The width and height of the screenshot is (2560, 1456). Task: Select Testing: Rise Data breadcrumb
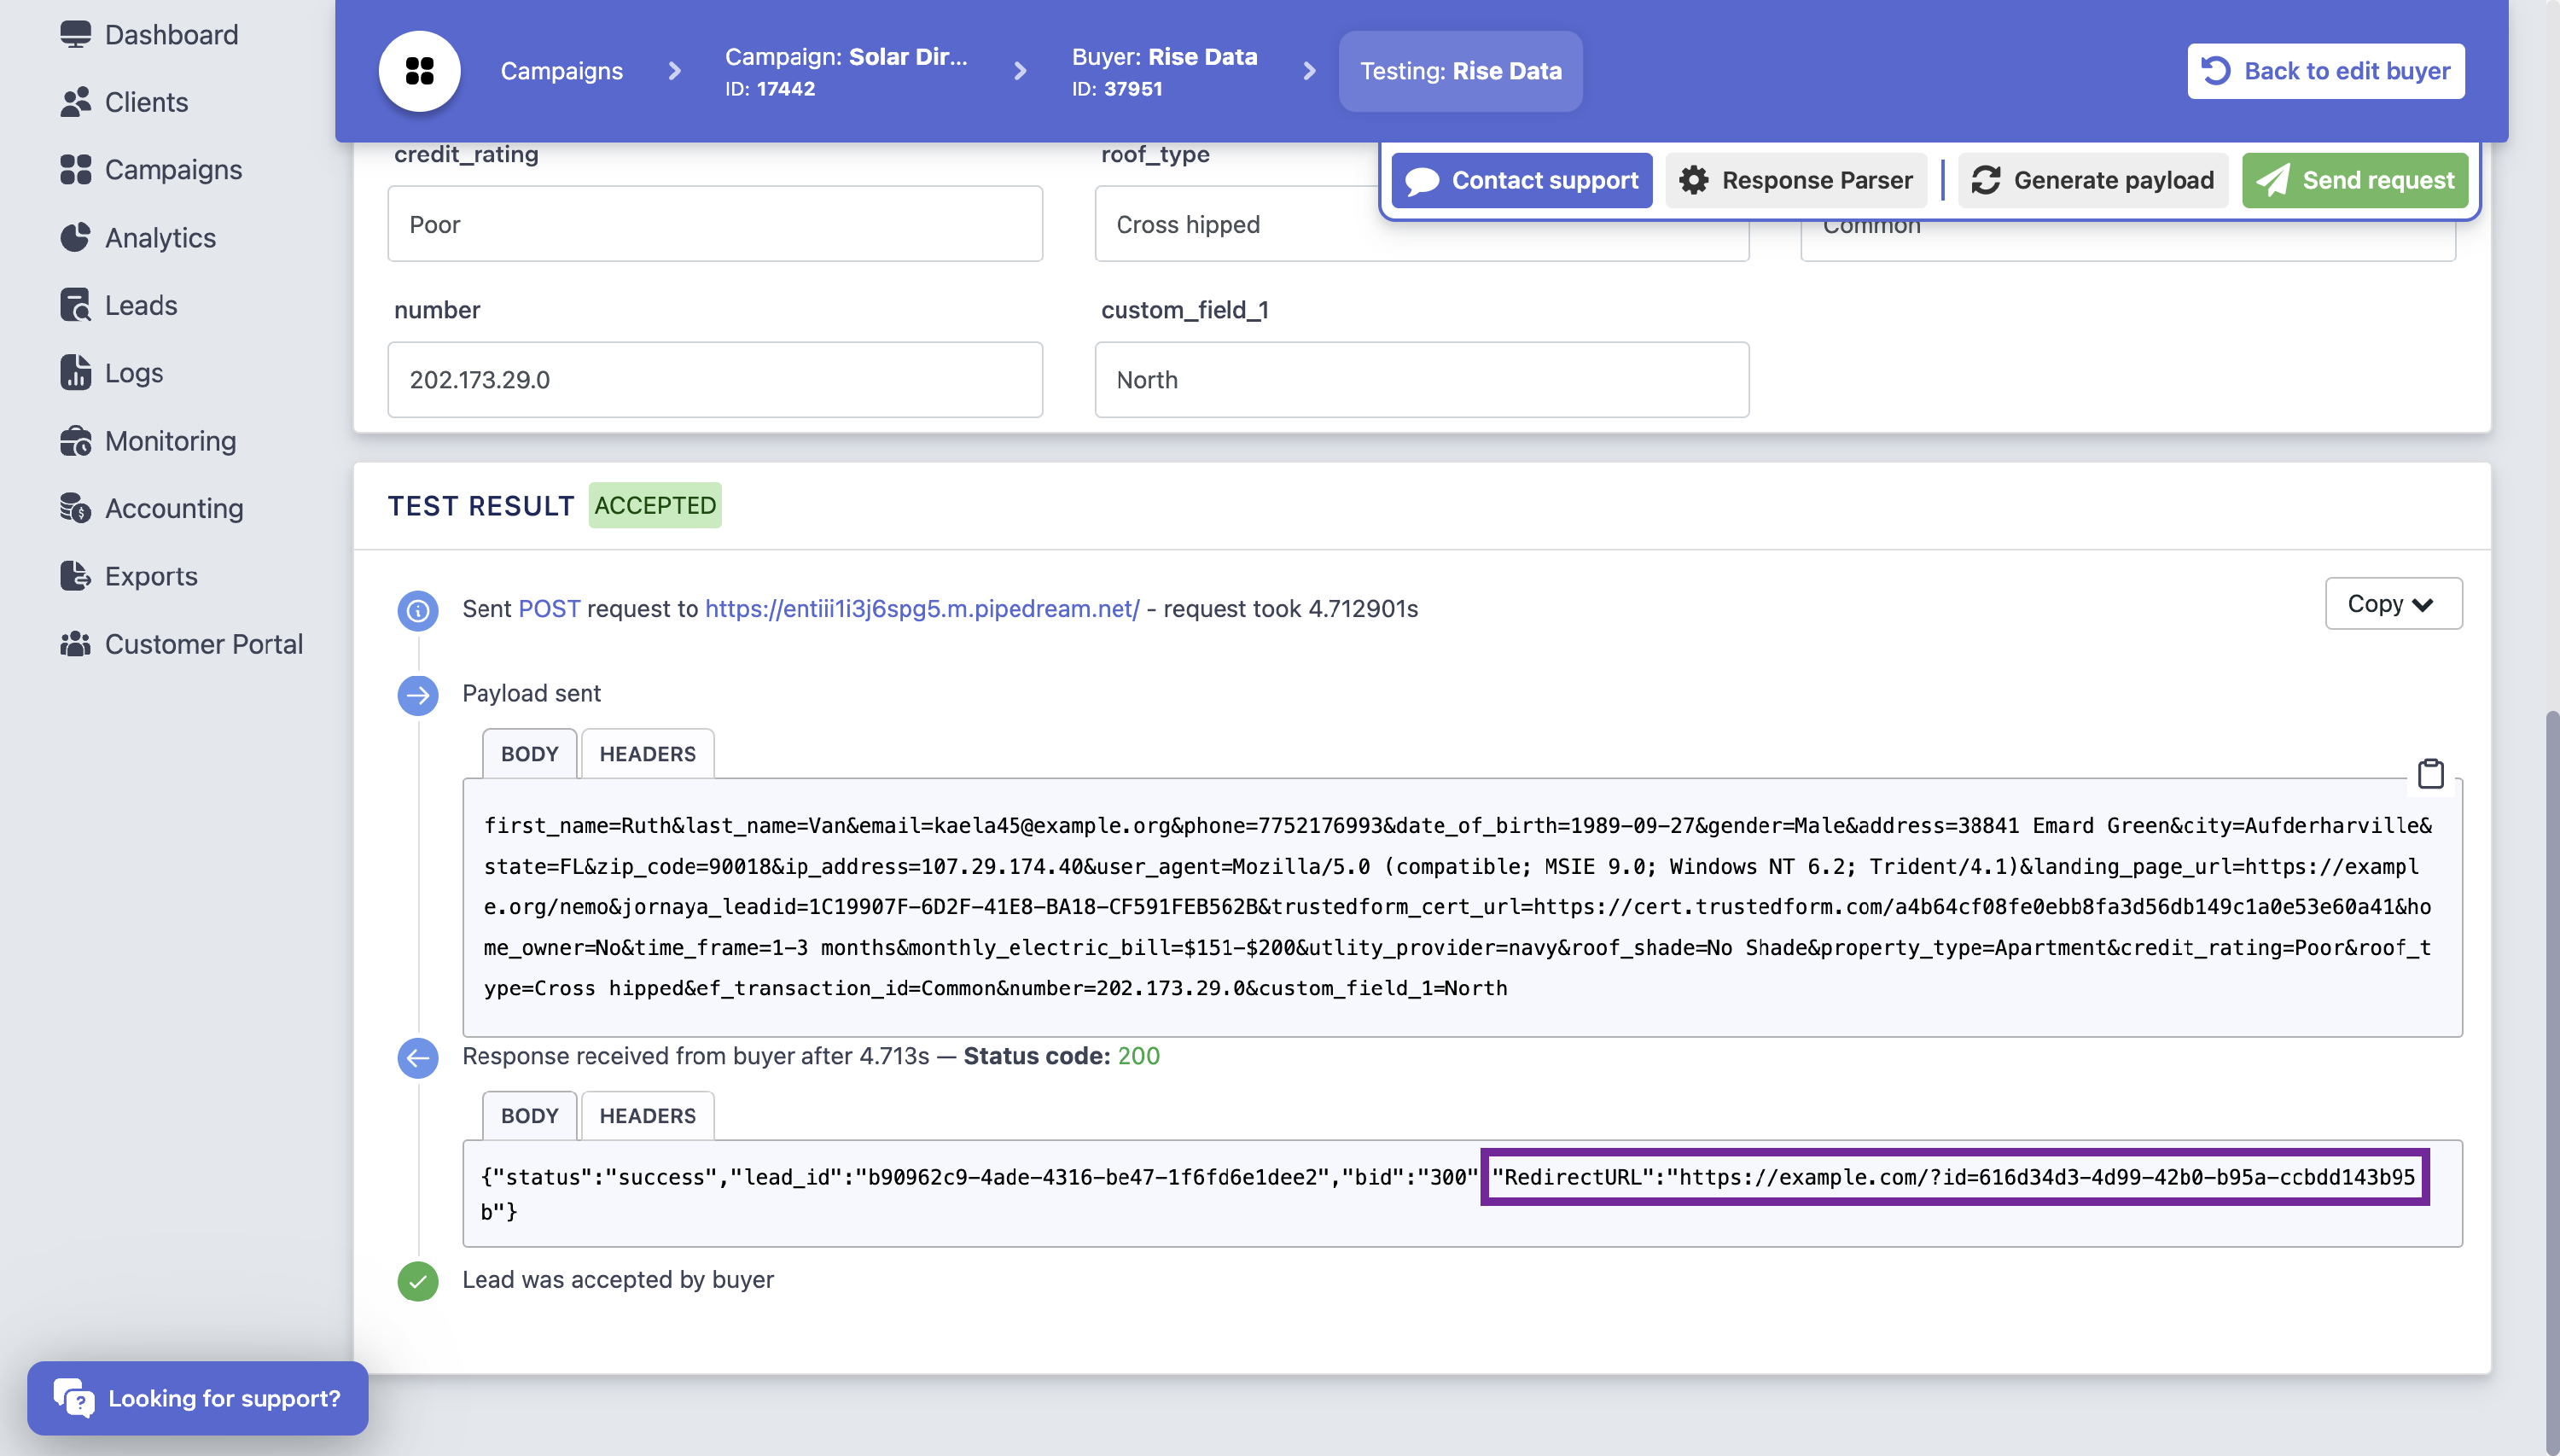point(1460,71)
